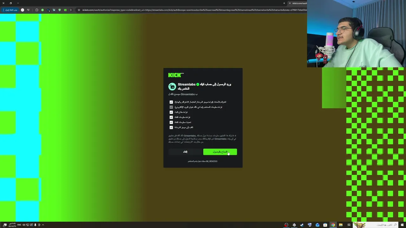Open the Chrome extensions puzzle icon
The height and width of the screenshot is (228, 406).
37,10
